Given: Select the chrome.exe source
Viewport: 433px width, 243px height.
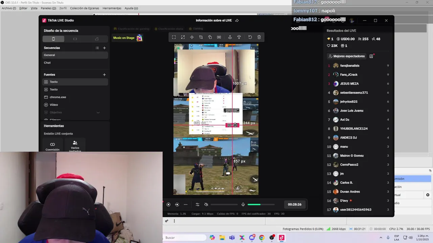Looking at the screenshot, I should click(75, 97).
